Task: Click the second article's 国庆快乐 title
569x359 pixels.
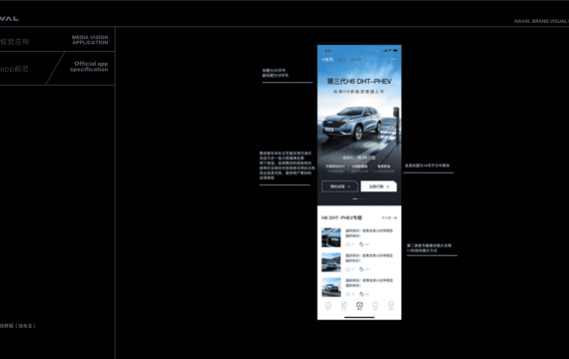Action: [x=369, y=258]
